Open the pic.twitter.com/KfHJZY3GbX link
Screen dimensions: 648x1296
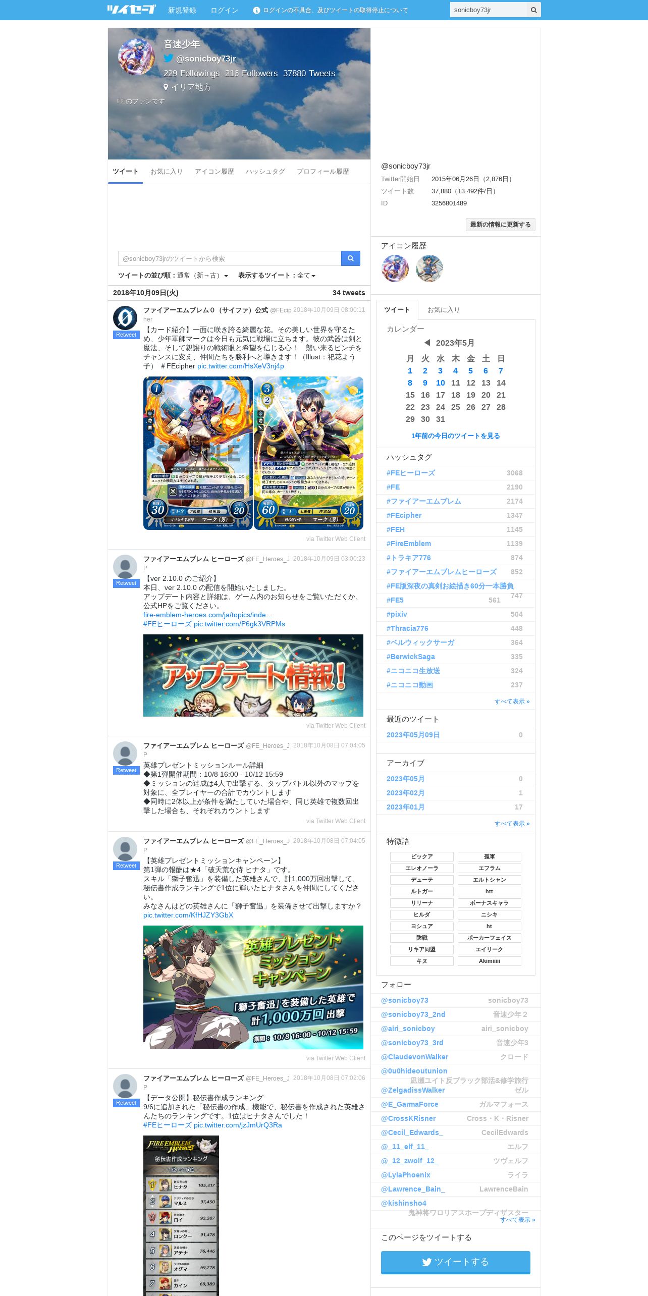(188, 915)
